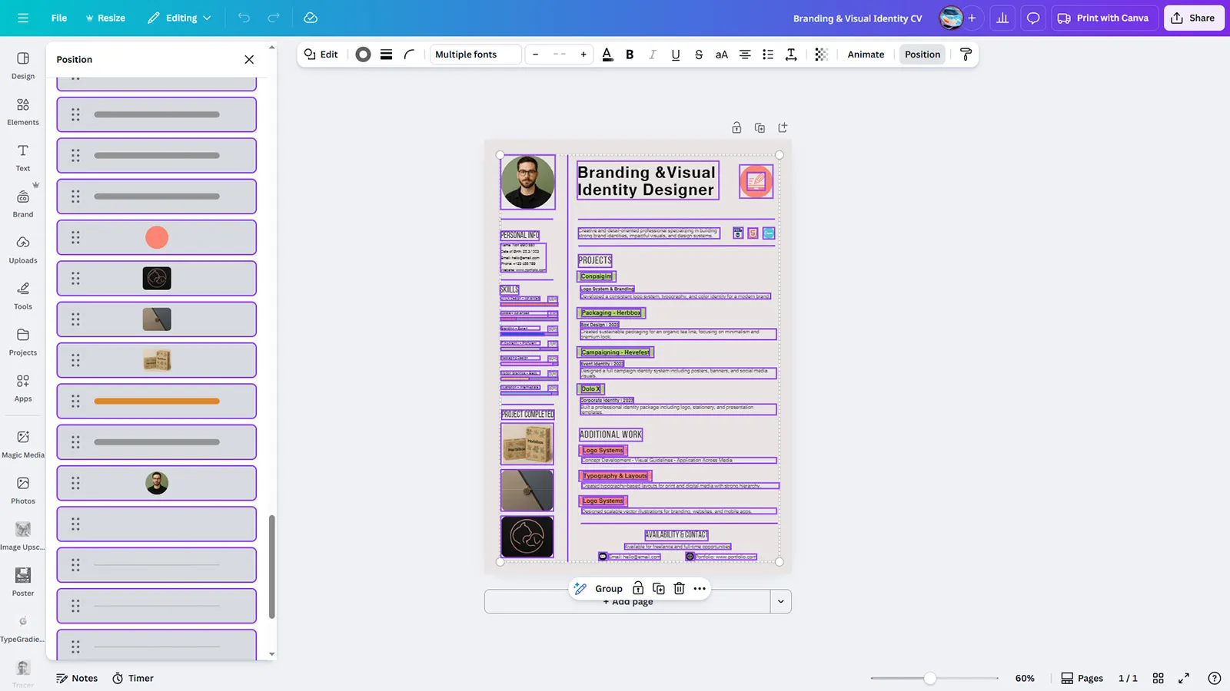The image size is (1230, 691).
Task: Expand the Editing mode dropdown
Action: tap(179, 18)
